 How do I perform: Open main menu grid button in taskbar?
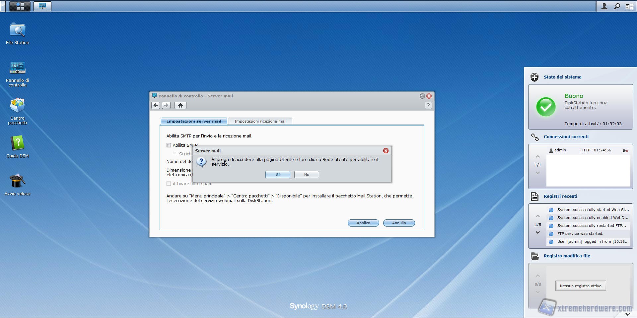click(20, 6)
